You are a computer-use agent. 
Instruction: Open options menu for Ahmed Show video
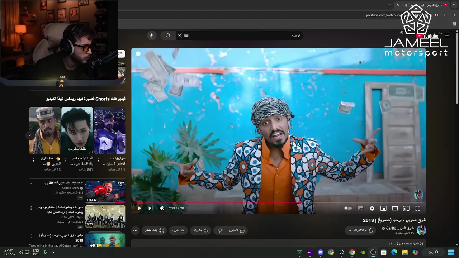pyautogui.click(x=31, y=183)
